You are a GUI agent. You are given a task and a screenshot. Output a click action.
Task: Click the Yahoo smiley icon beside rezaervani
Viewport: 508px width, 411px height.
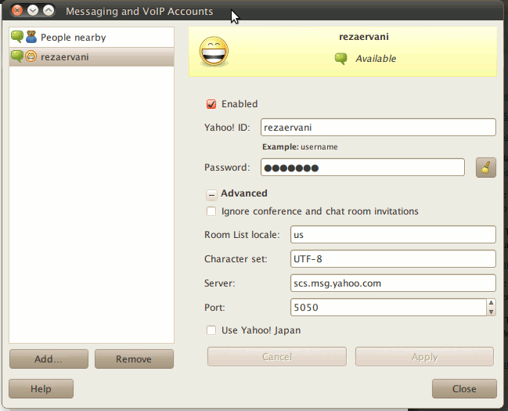31,56
